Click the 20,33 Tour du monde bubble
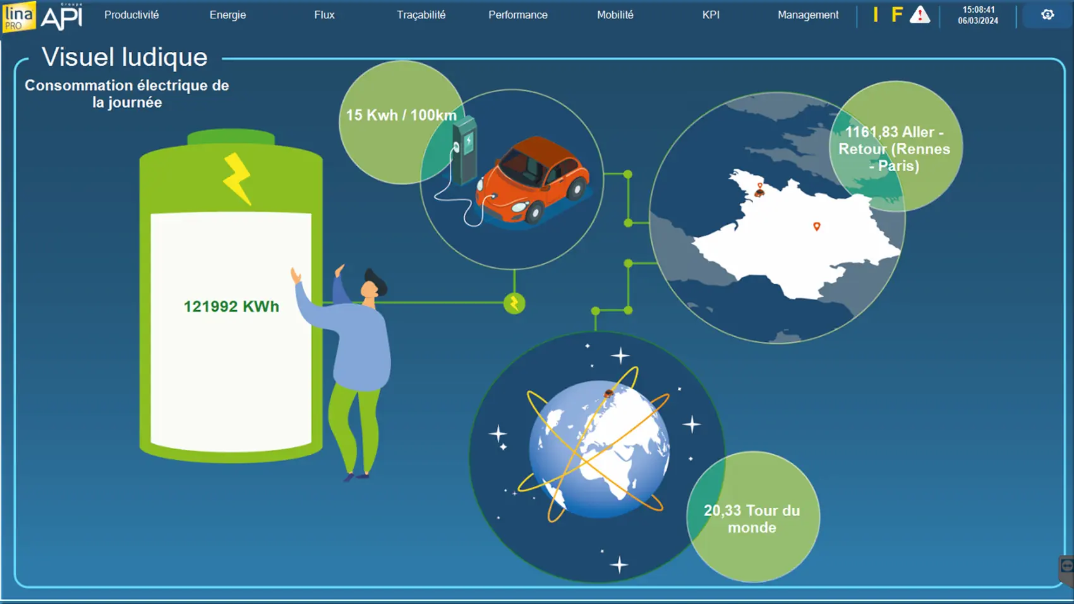 click(752, 519)
